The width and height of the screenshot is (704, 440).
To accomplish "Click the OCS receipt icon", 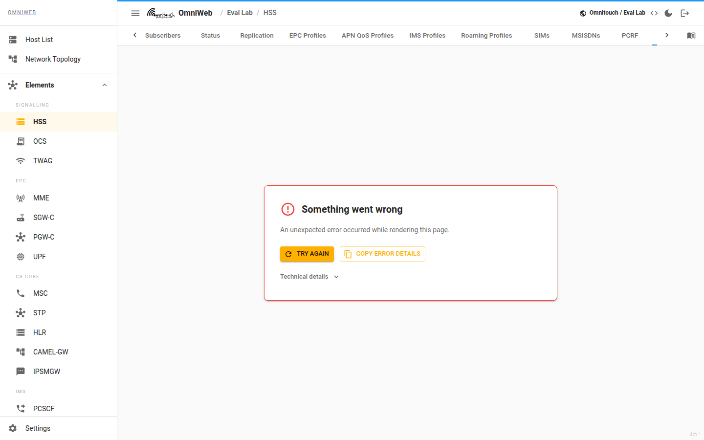I will 21,141.
